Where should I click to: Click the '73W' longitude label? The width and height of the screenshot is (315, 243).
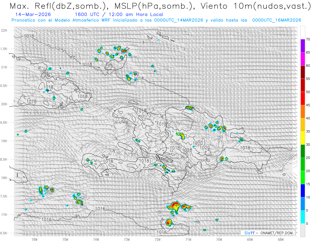pos(127,239)
